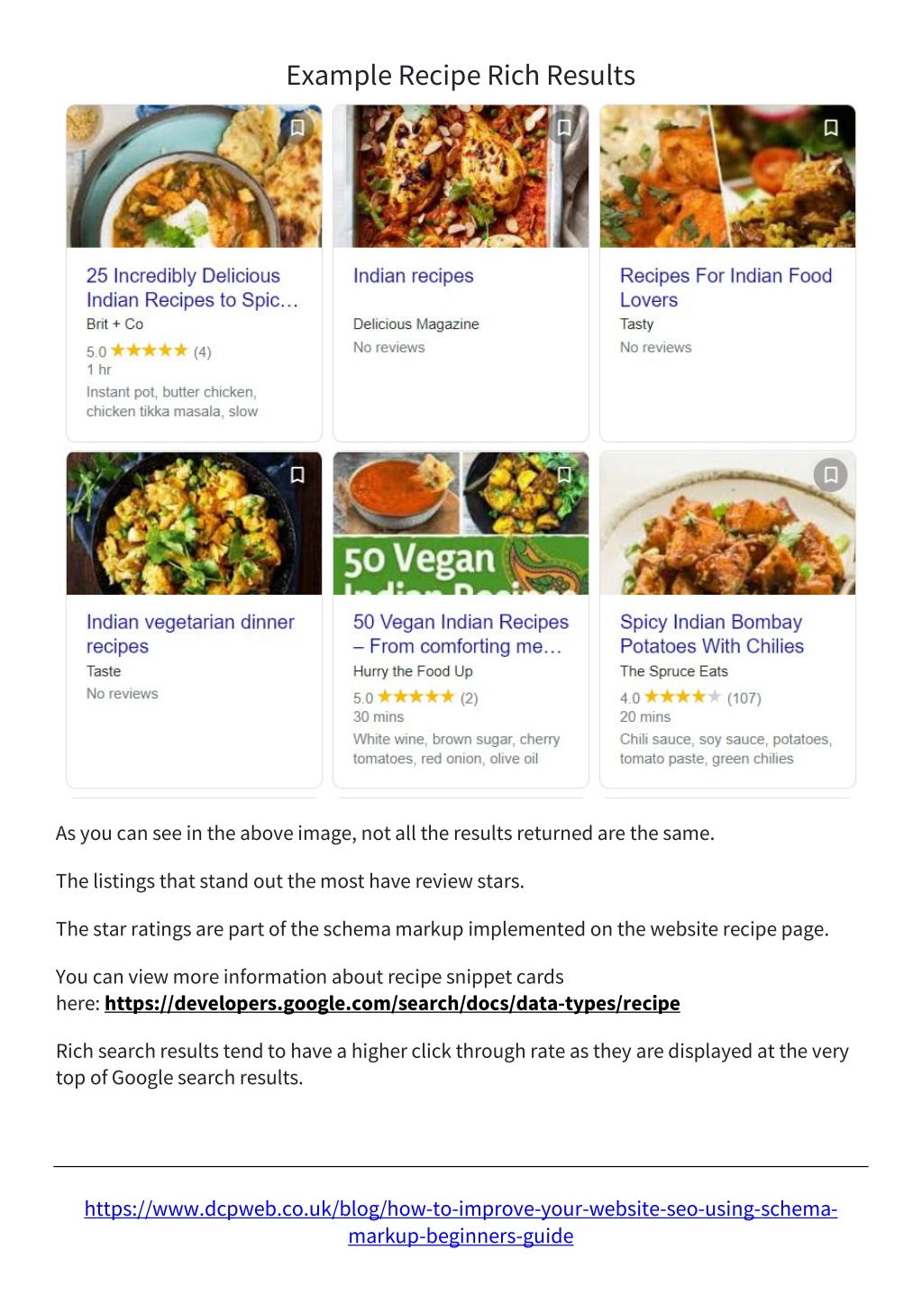Bookmark the Brit + Co recipe card
Screen dimensions: 922x1304
click(x=297, y=128)
